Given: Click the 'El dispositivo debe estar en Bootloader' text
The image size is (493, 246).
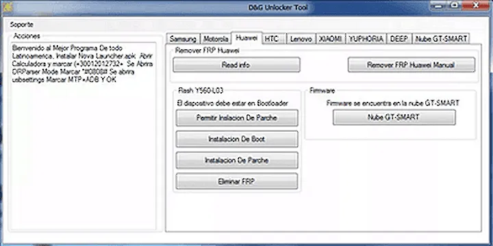Looking at the screenshot, I should click(x=232, y=103).
